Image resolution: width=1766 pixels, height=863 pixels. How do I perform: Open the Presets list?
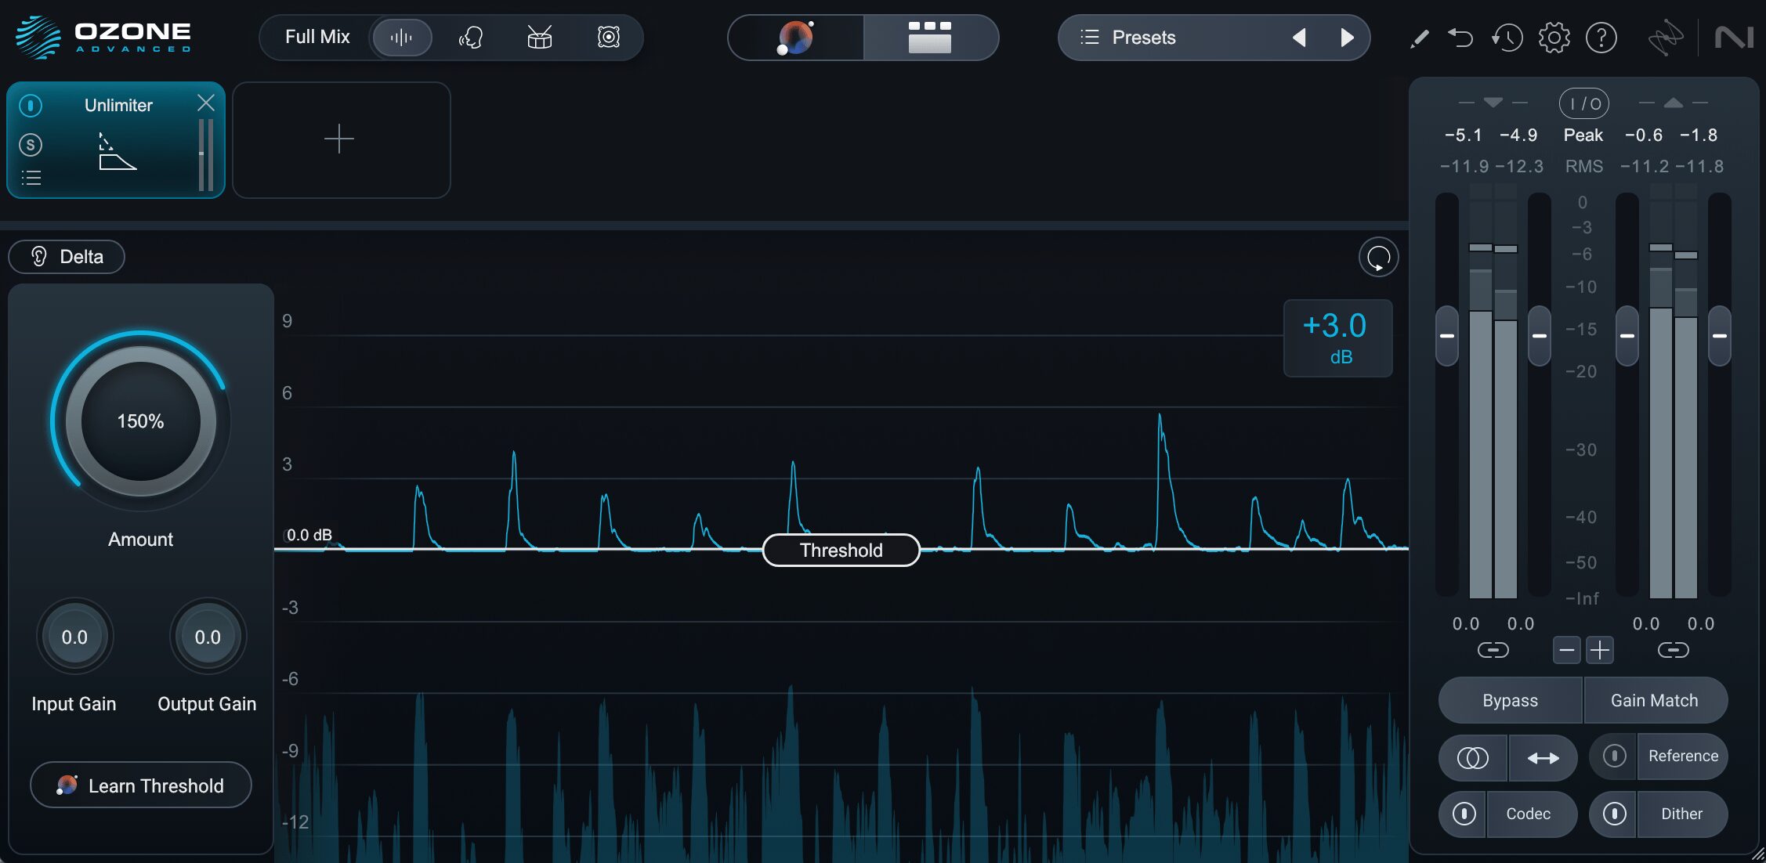tap(1144, 37)
